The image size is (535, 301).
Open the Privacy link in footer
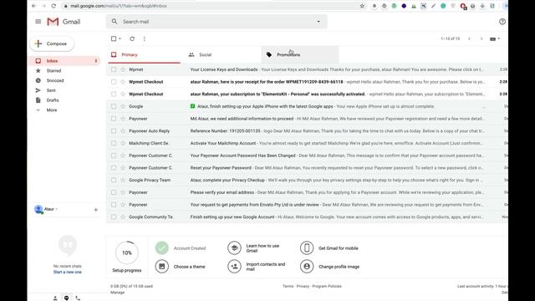coord(303,286)
